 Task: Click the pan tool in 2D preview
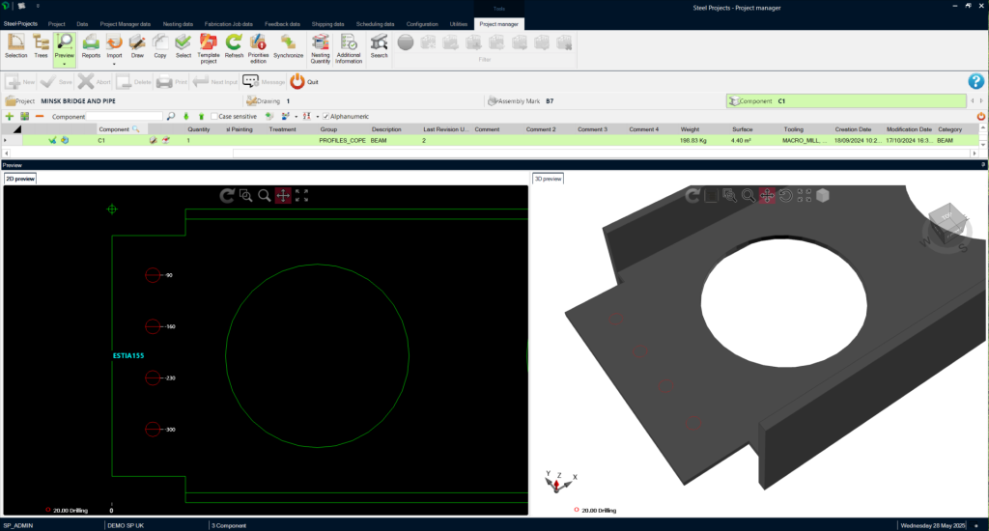pyautogui.click(x=283, y=195)
